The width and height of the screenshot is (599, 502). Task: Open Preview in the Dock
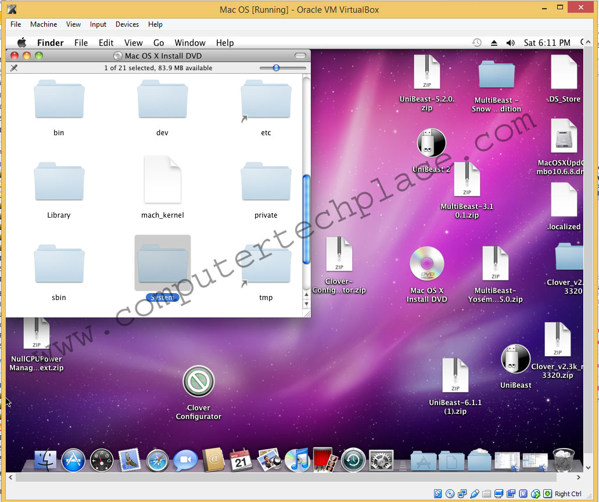pos(270,460)
